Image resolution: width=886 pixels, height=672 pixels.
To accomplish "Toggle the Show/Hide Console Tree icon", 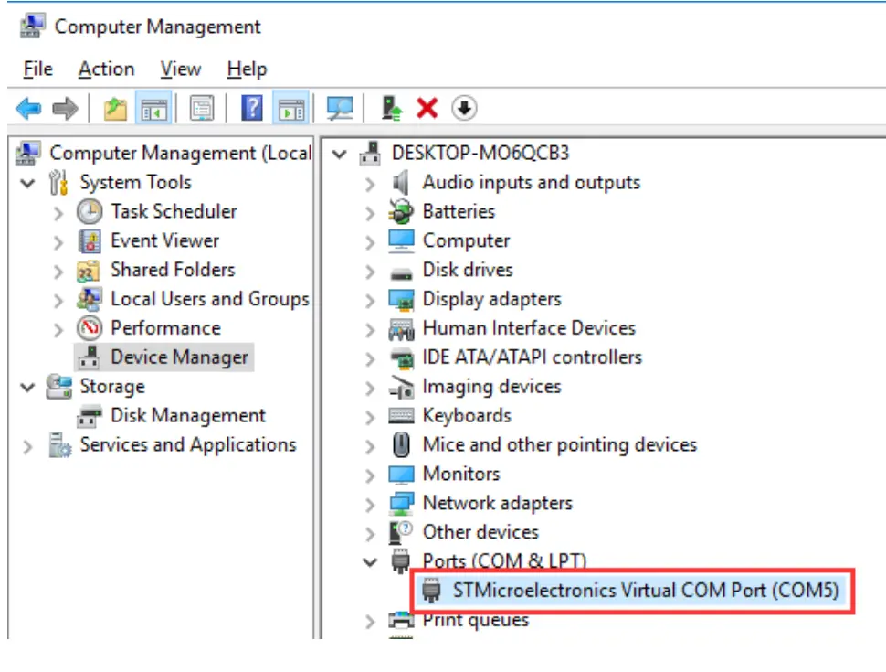I will point(153,108).
